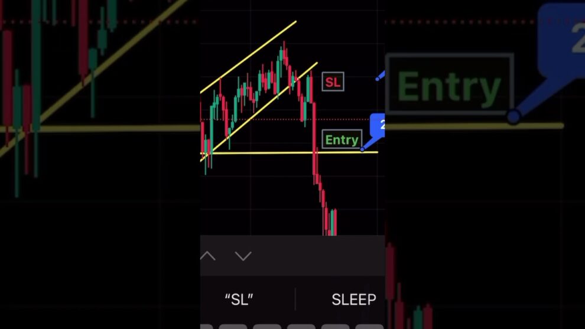Click the blue numbered callout near Entry
The height and width of the screenshot is (329, 585).
pos(377,125)
